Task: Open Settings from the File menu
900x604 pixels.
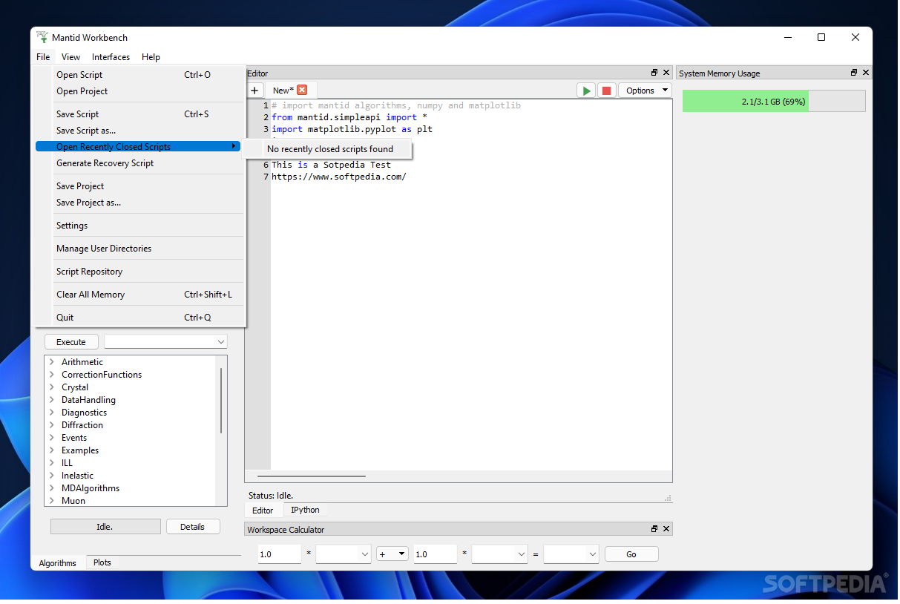Action: tap(138, 226)
